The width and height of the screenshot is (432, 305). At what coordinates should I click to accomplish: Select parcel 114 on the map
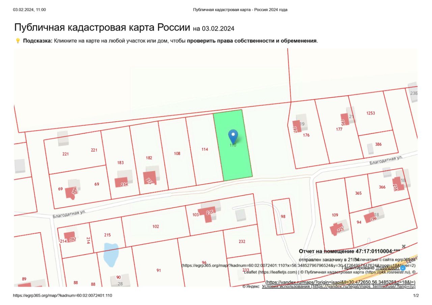point(205,149)
